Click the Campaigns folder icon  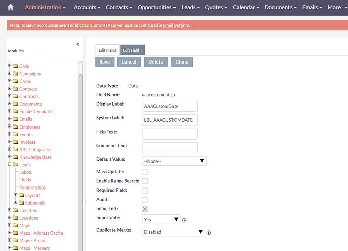click(x=15, y=73)
